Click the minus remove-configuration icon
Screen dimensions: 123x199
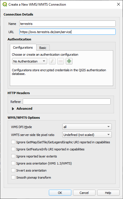click(61, 61)
